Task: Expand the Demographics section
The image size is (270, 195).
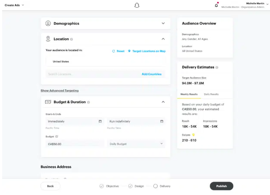Action: click(x=163, y=23)
